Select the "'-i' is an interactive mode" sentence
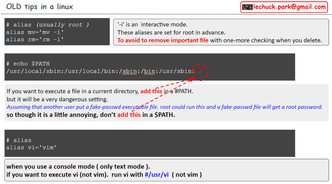The width and height of the screenshot is (332, 184). (x=153, y=25)
